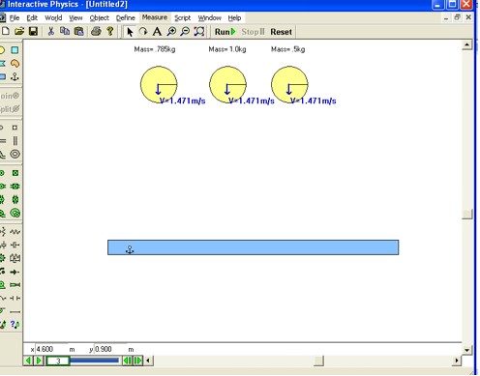This screenshot has width=480, height=376.
Task: Select the green vertical slot joint tool
Action: (x=15, y=200)
